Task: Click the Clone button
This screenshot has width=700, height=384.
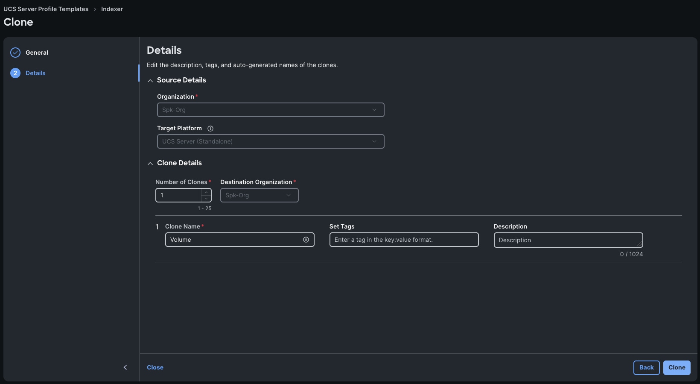Action: point(677,367)
